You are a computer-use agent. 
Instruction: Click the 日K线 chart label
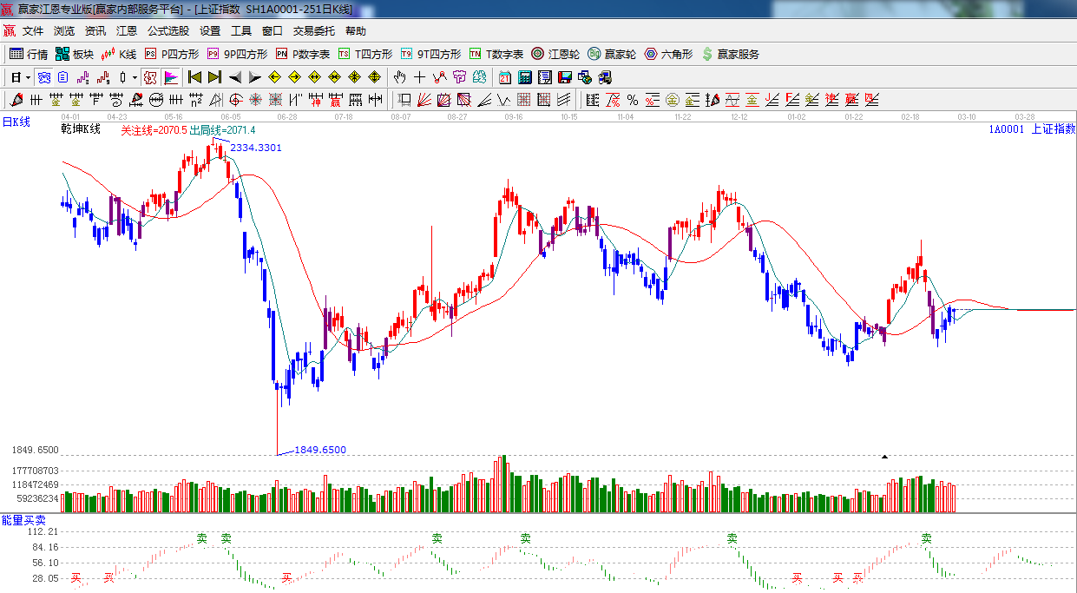(x=16, y=122)
